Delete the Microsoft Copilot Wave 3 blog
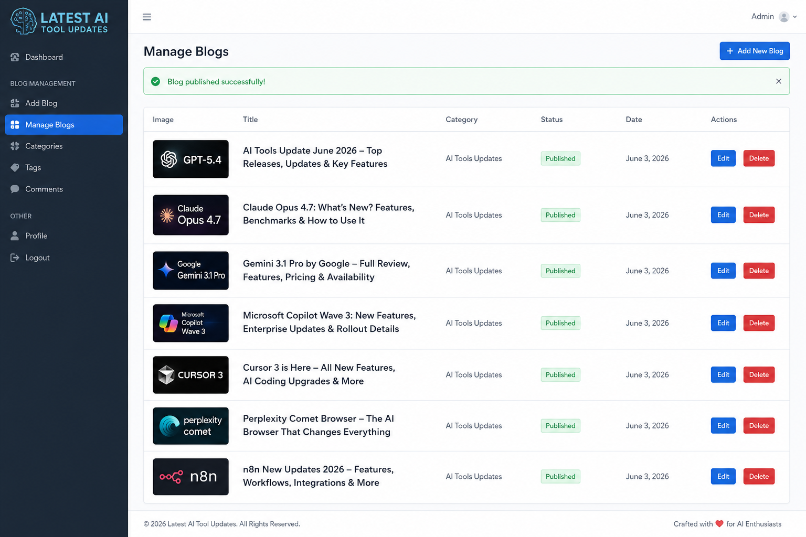The width and height of the screenshot is (806, 537). (759, 323)
